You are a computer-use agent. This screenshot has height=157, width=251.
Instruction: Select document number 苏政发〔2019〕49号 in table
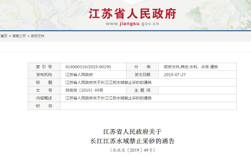84,90
